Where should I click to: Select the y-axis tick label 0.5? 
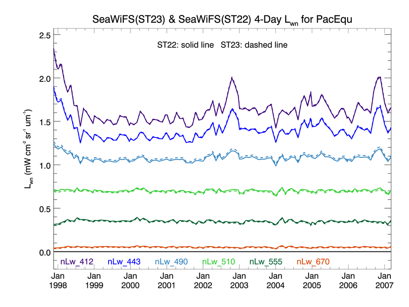pyautogui.click(x=45, y=209)
